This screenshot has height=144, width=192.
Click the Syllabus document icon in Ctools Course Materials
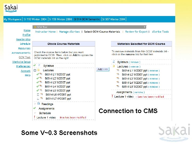point(39,65)
